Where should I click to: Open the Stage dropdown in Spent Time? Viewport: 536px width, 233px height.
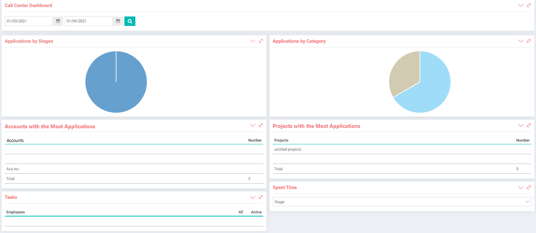click(x=402, y=202)
